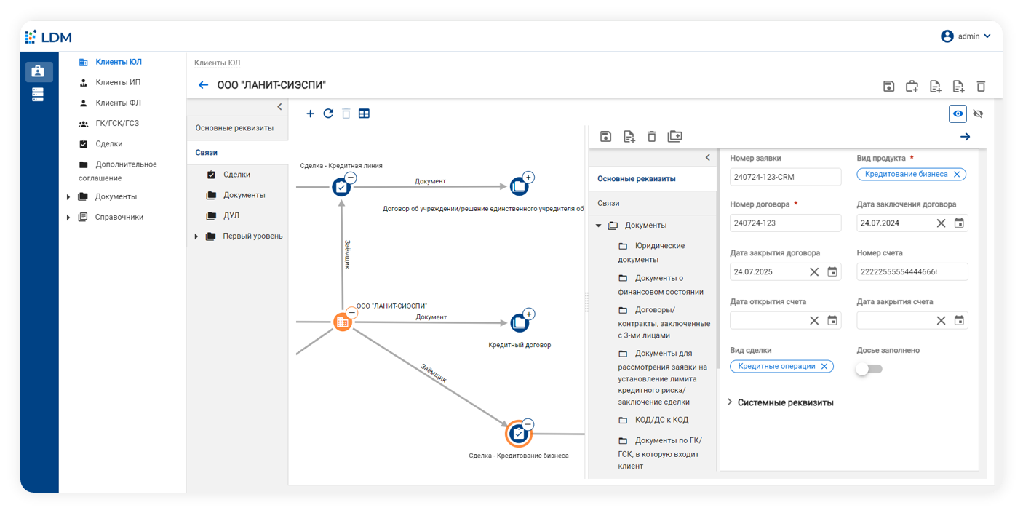
Task: Remove the Кредитование бизнеса chip
Action: [x=957, y=174]
